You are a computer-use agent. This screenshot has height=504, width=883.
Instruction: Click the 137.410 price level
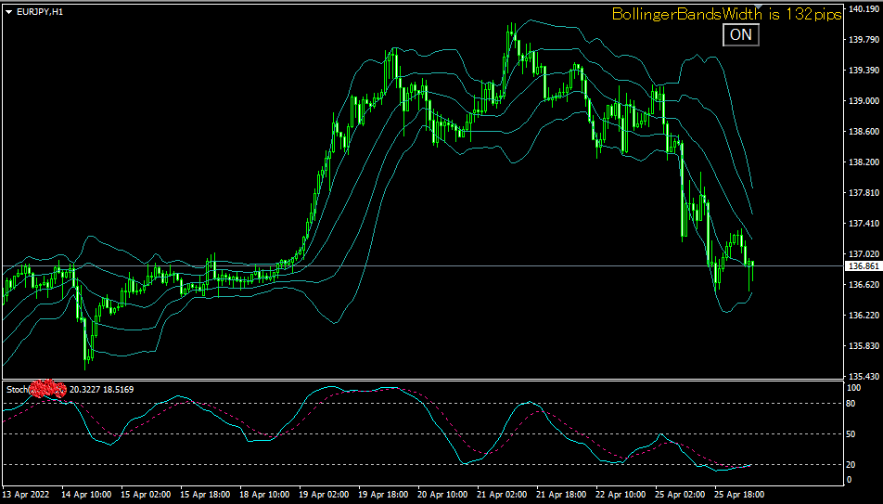(864, 224)
